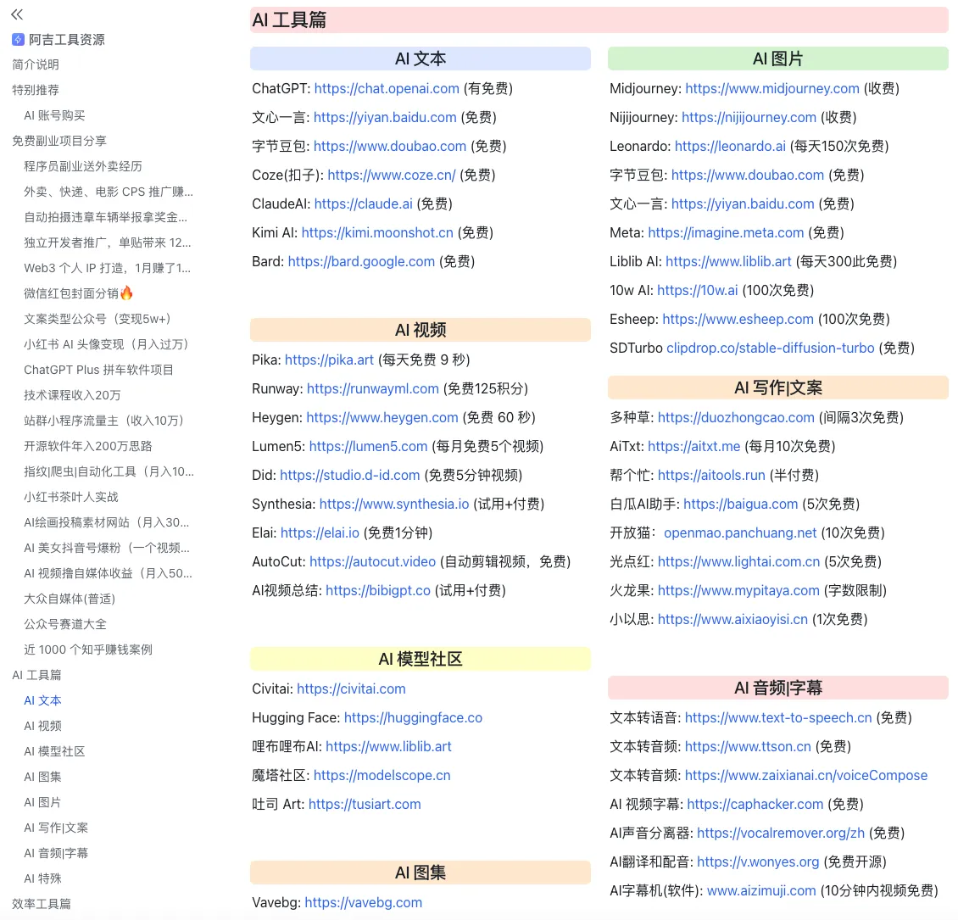The width and height of the screenshot is (958, 920).
Task: Open the Synthesia link
Action: coord(394,504)
